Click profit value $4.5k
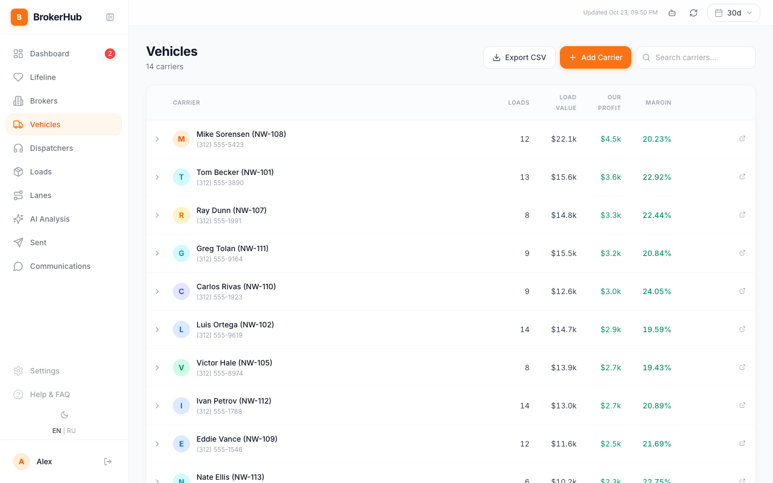 (x=611, y=139)
